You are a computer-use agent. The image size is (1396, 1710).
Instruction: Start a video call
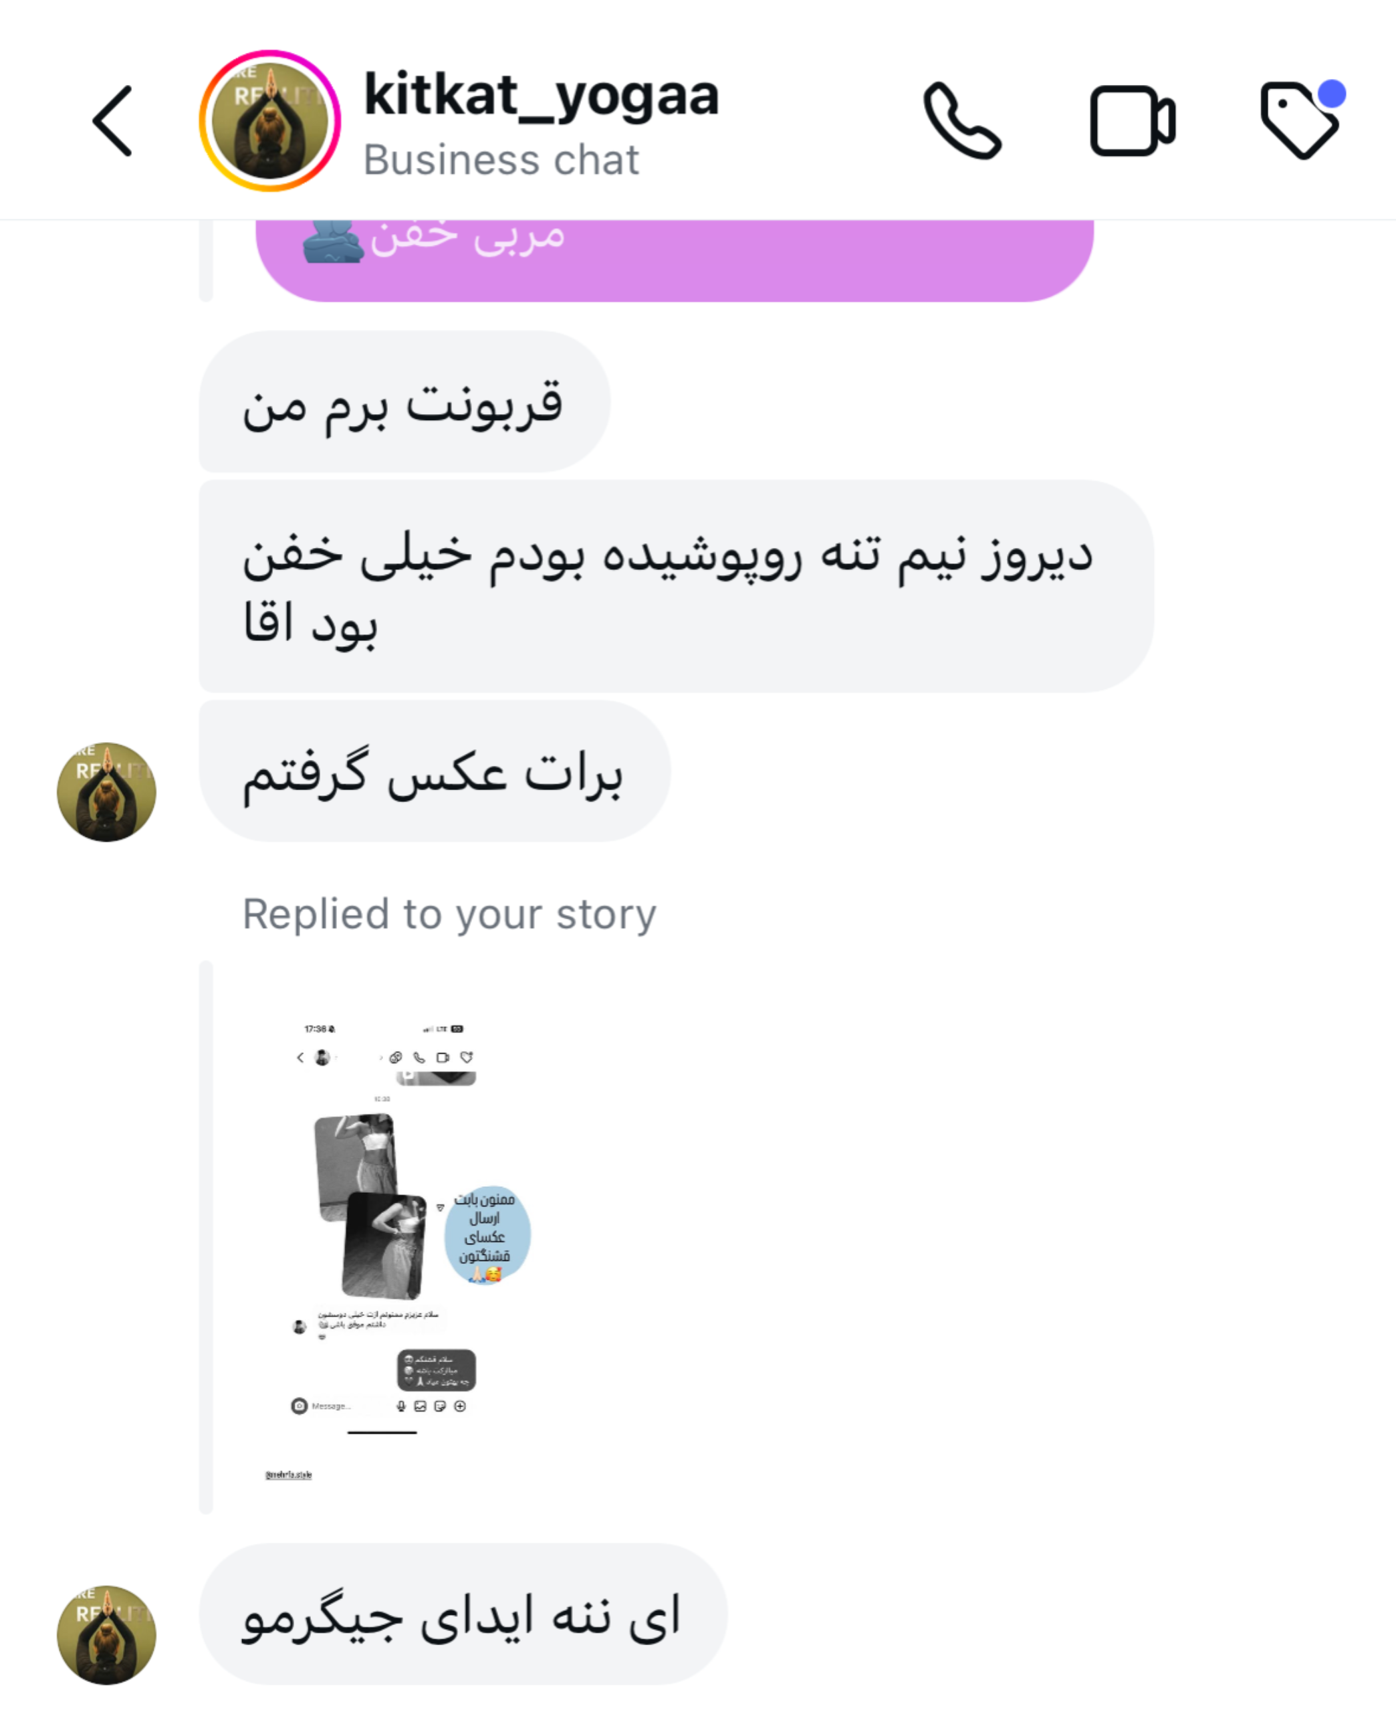pyautogui.click(x=1133, y=120)
